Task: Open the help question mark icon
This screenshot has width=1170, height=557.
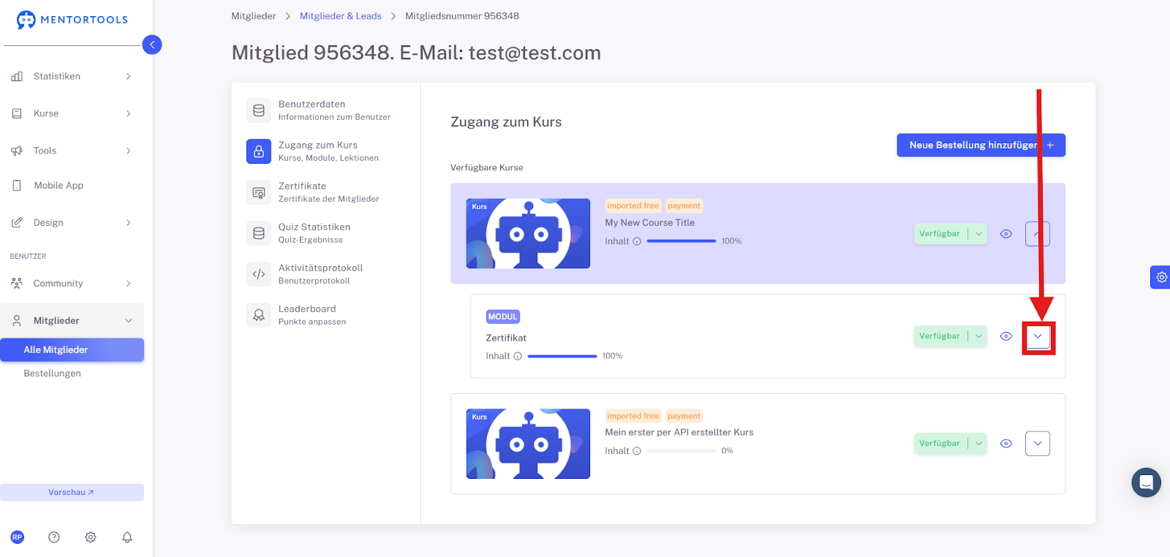Action: [x=54, y=537]
